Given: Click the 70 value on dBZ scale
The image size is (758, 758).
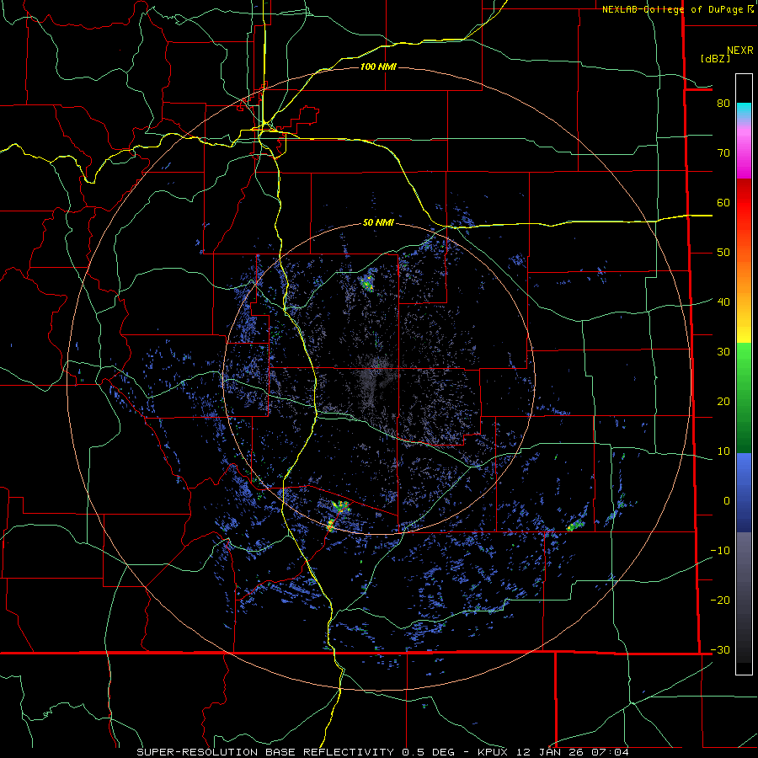Looking at the screenshot, I should [723, 152].
